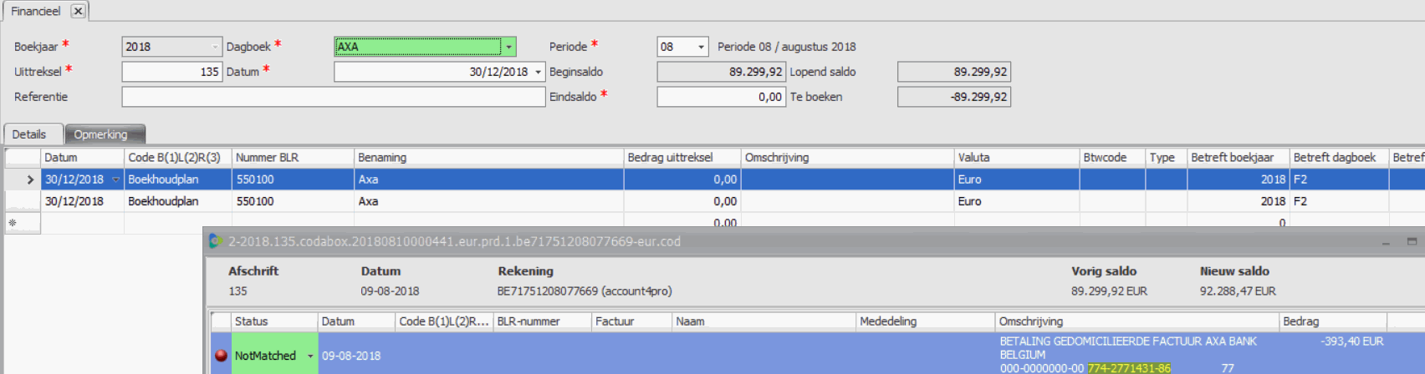Click inside the Referentie text field
Screen dimensions: 1425x374
pyautogui.click(x=333, y=97)
